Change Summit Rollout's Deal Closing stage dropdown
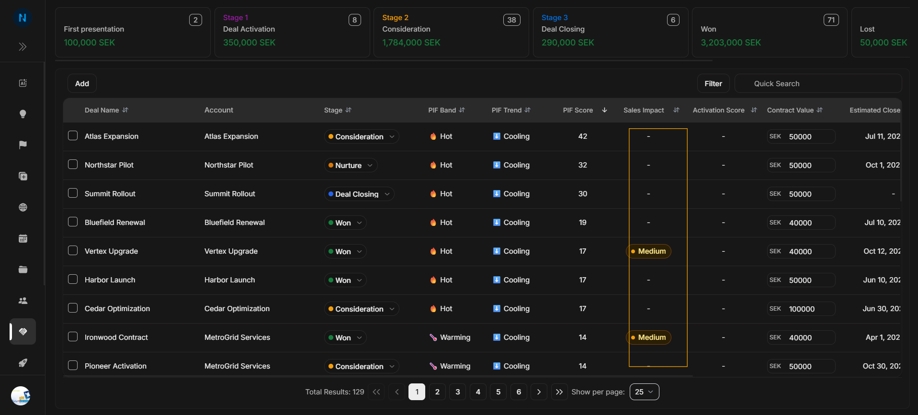 coord(359,194)
